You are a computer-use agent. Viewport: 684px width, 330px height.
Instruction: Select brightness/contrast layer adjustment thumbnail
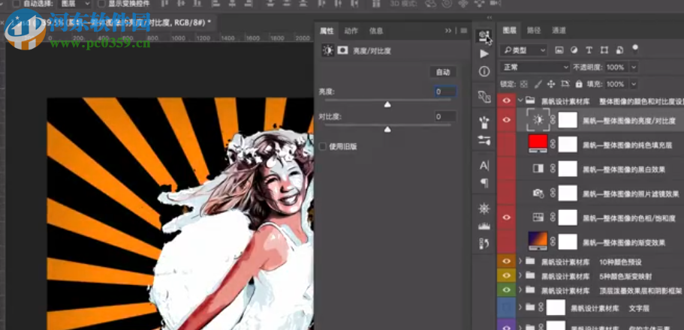pos(538,120)
